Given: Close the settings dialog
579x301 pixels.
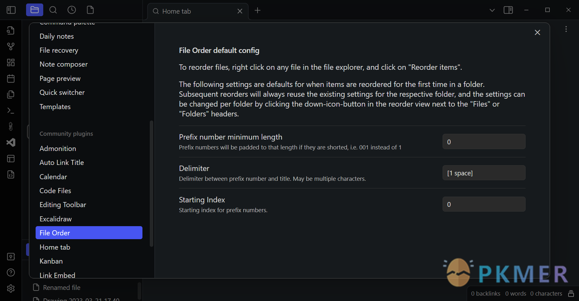Looking at the screenshot, I should tap(537, 32).
